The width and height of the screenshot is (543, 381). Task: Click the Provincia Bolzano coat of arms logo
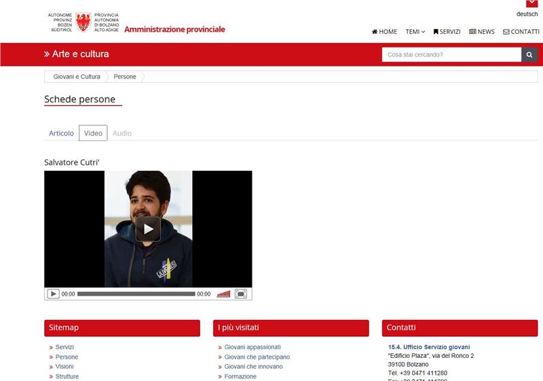click(83, 22)
